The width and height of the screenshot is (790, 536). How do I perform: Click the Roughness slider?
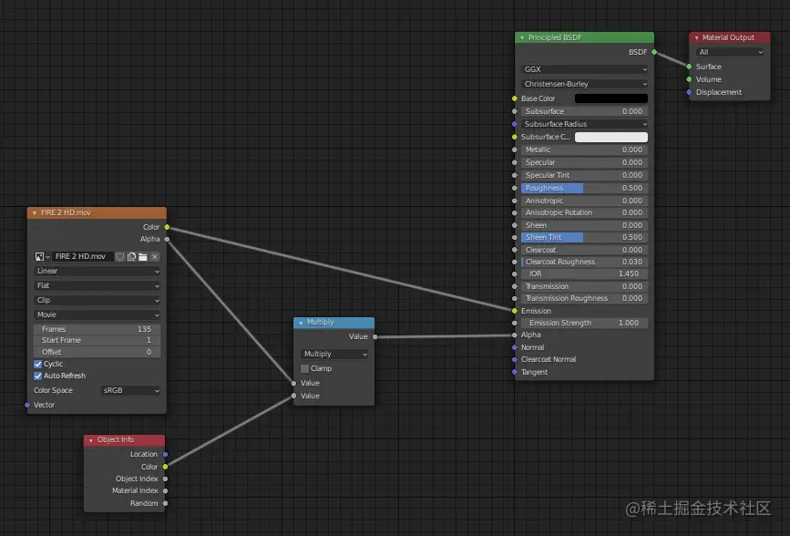pyautogui.click(x=584, y=188)
